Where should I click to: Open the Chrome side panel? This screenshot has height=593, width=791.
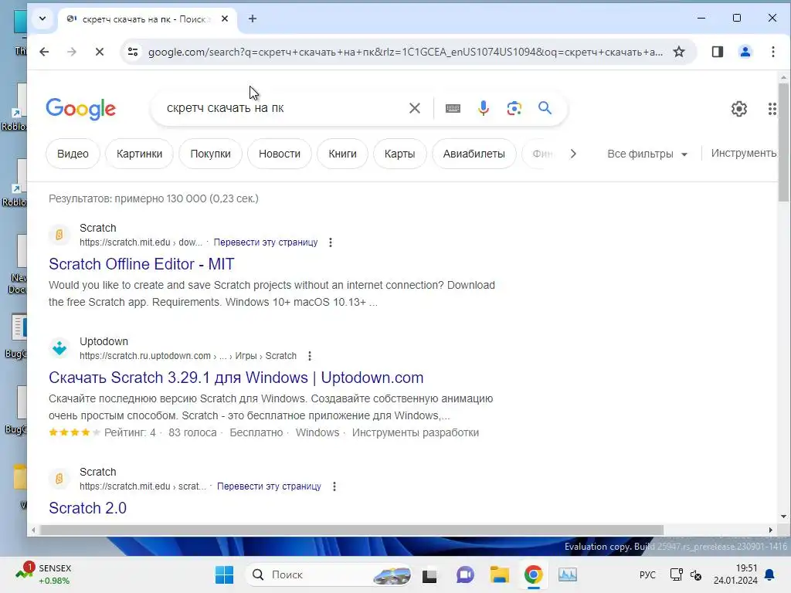point(718,52)
